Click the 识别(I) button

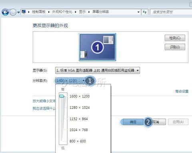coord(175,47)
